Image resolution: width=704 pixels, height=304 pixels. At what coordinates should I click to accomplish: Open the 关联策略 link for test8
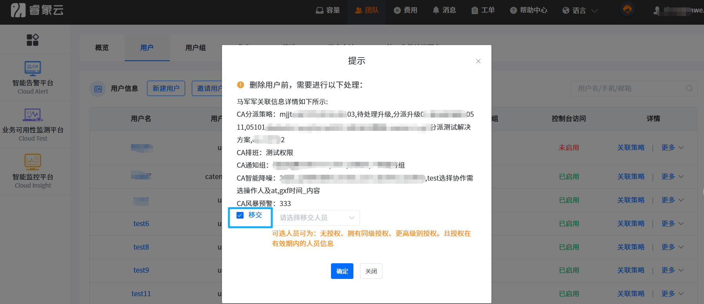(x=631, y=247)
